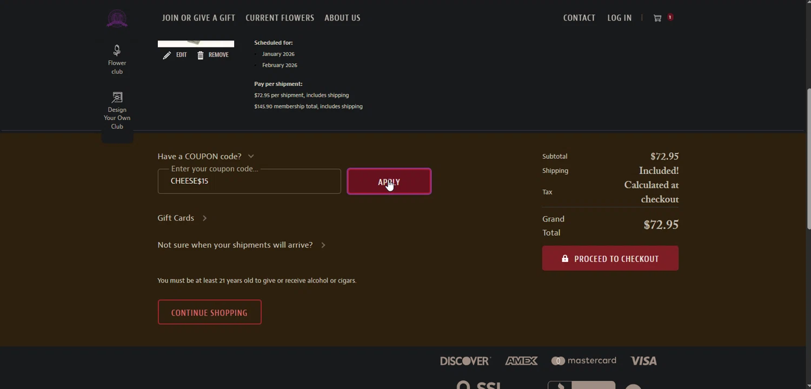The height and width of the screenshot is (389, 811).
Task: Click the site logo in the header
Action: click(117, 18)
